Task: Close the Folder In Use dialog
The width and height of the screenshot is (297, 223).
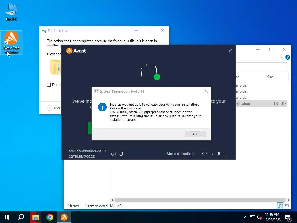Action: [162, 30]
